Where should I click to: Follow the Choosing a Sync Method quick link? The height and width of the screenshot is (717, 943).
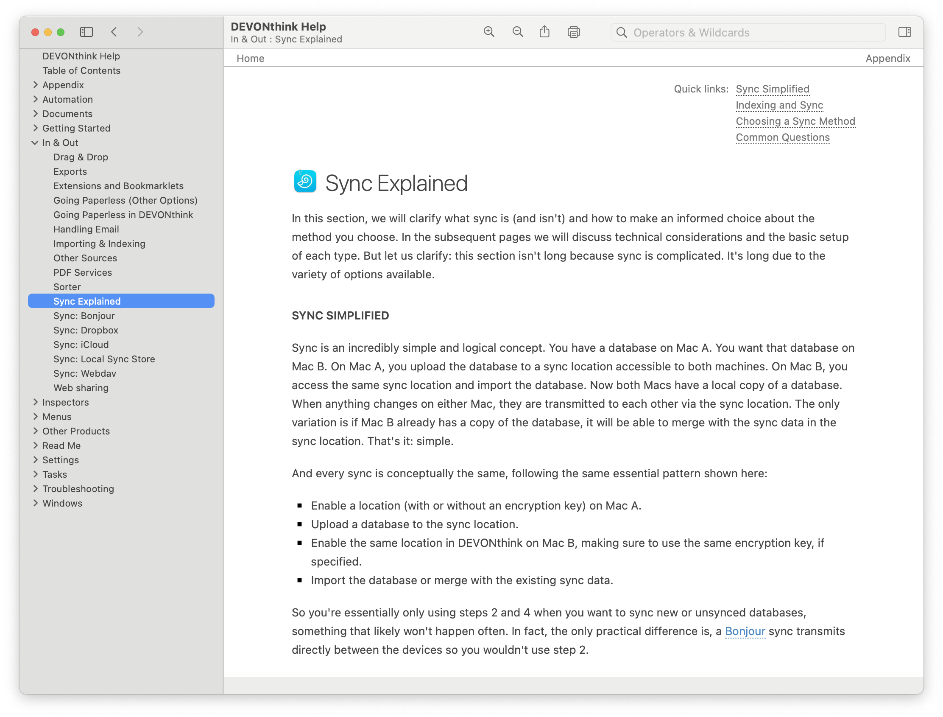tap(795, 121)
